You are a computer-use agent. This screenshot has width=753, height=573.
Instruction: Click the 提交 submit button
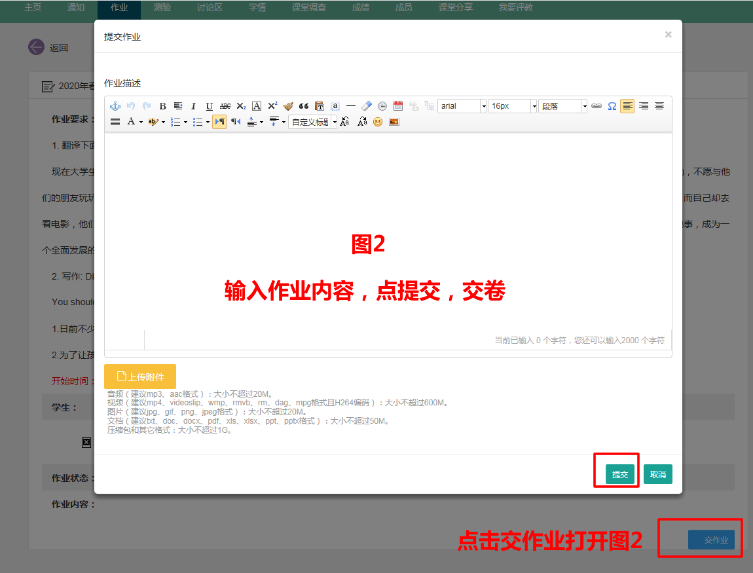[620, 474]
